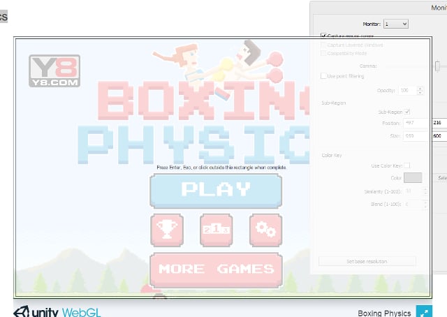Toggle the Sub-Region checkbox
This screenshot has width=447, height=317.
pos(407,112)
